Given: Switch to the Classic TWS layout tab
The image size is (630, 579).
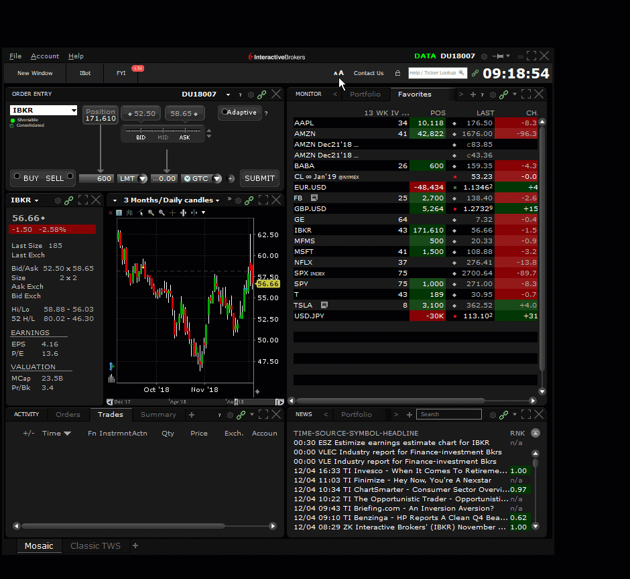Looking at the screenshot, I should click(x=95, y=546).
